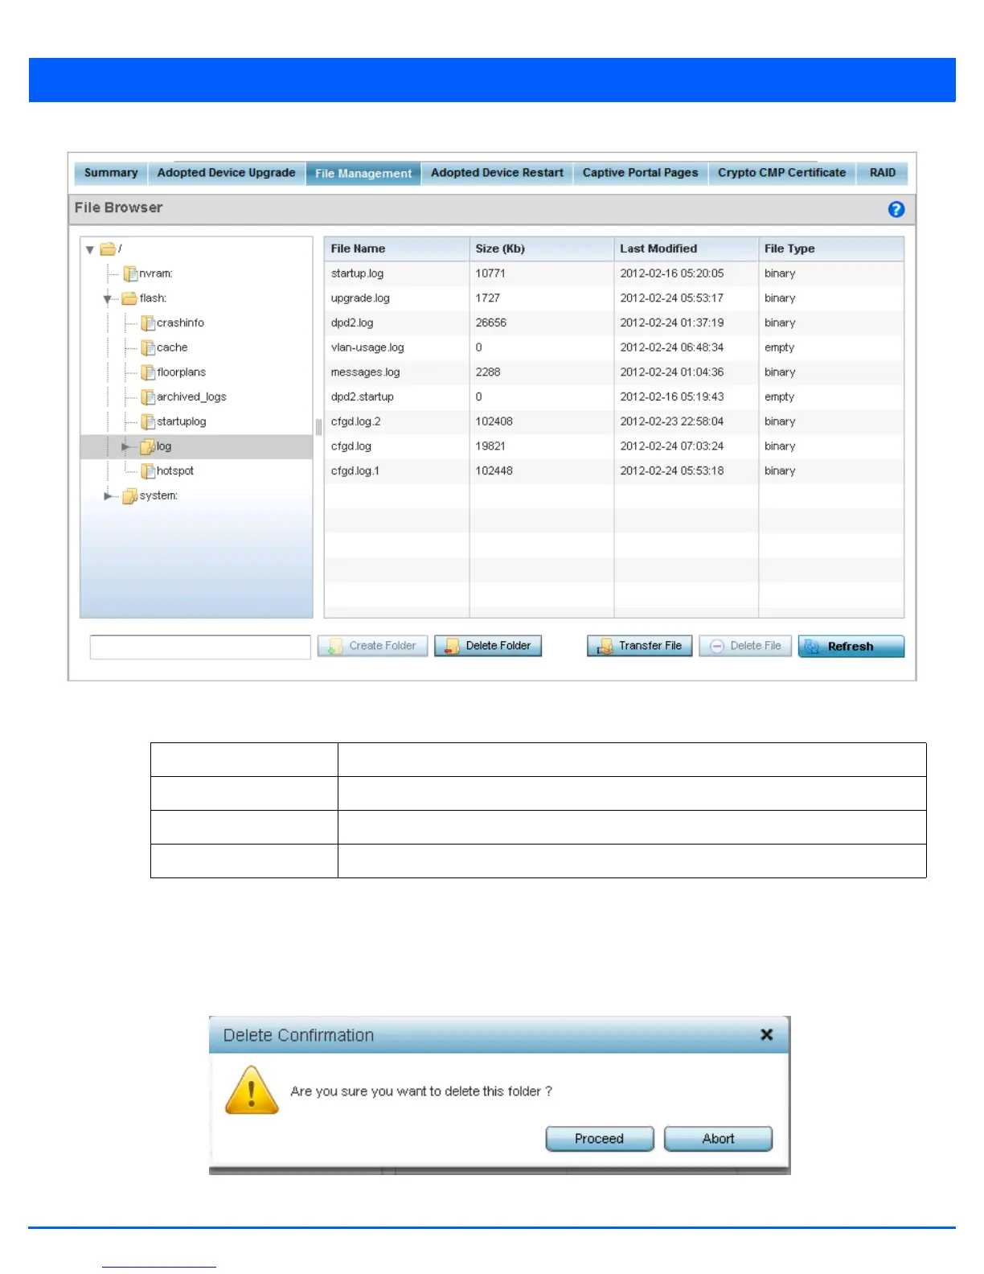Screen dimensions: 984x1274
Task: Click the warning triangle icon in dialog
Action: (x=252, y=1091)
